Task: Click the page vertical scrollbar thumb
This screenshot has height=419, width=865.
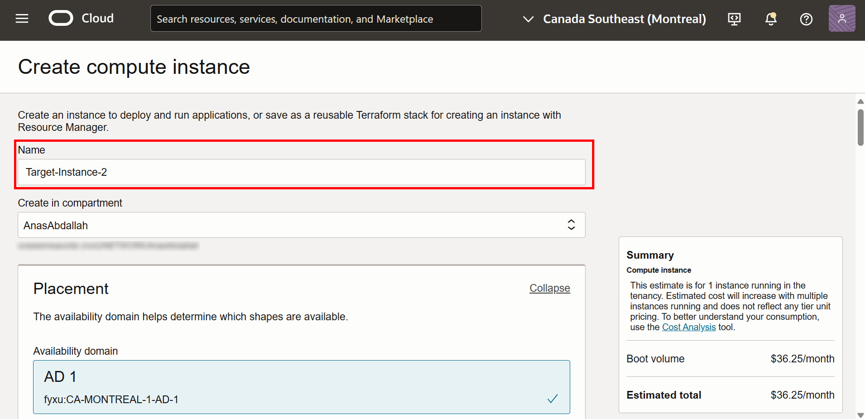Action: [x=860, y=127]
